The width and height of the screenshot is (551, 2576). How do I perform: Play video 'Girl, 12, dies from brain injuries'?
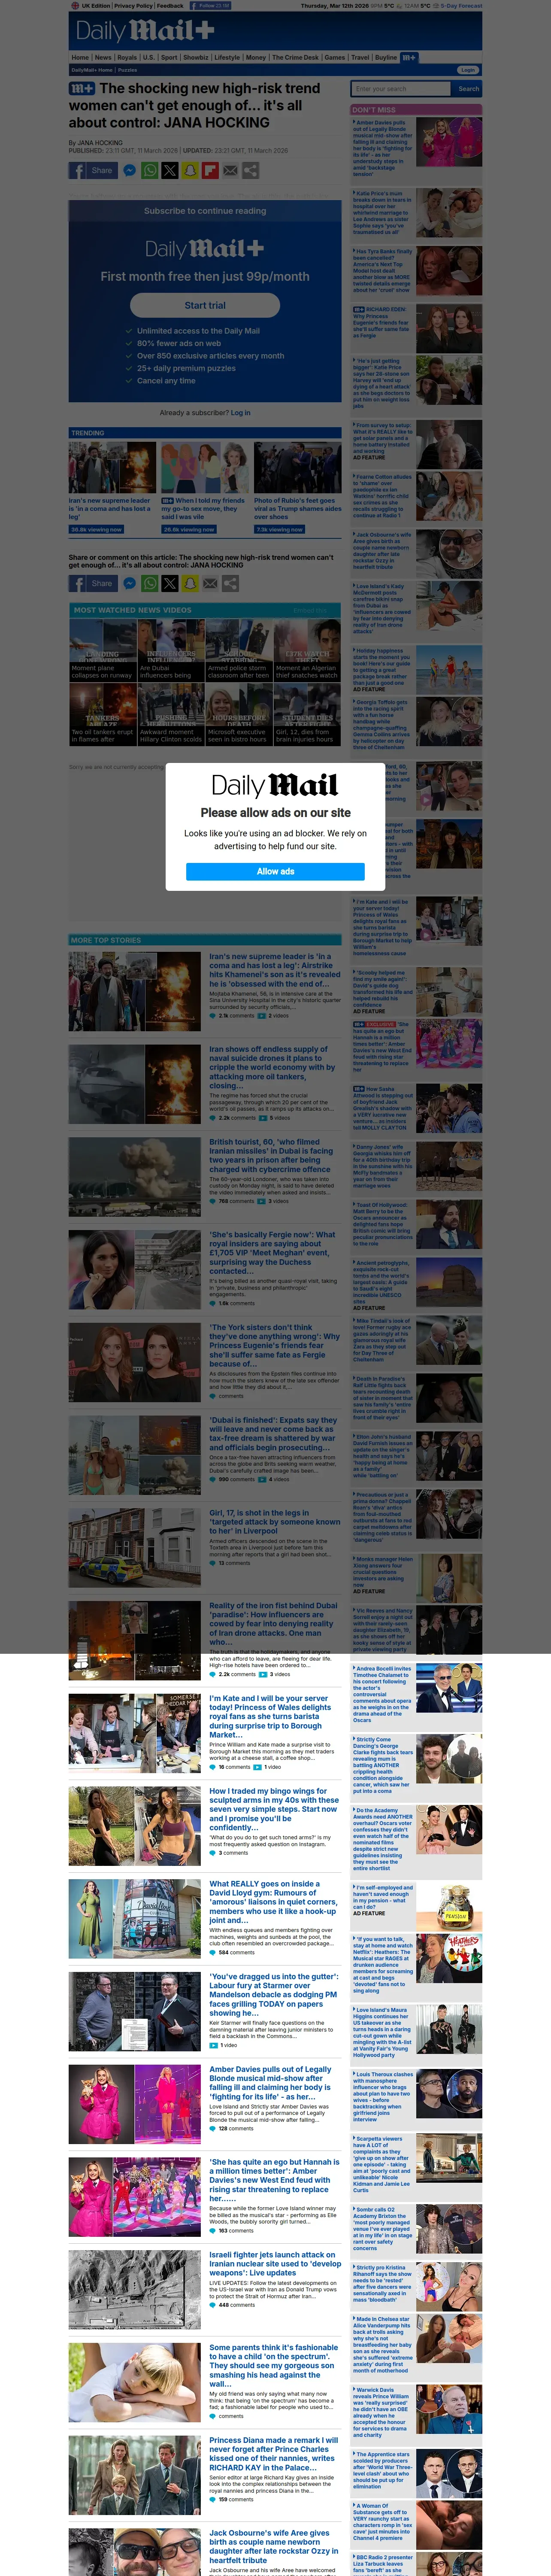point(307,714)
